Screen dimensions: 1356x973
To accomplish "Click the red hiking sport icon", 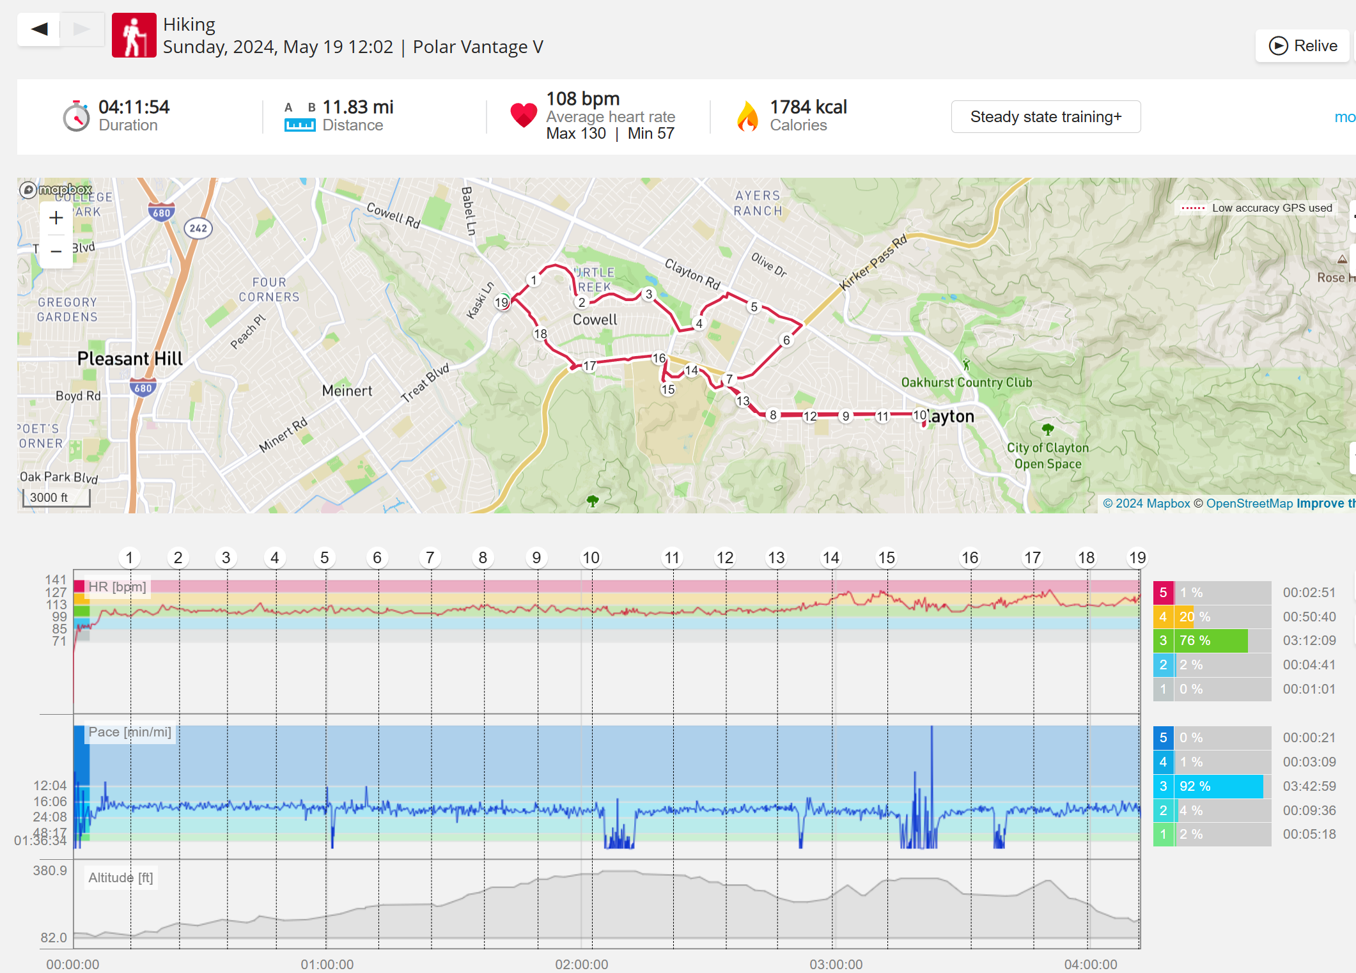I will 134,36.
